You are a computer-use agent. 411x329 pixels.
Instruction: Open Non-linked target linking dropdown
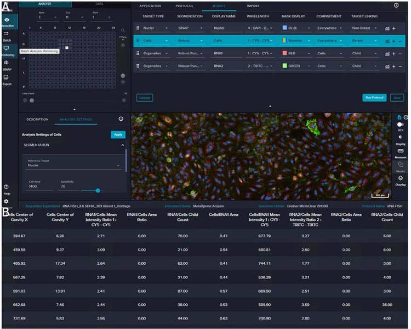tap(364, 28)
